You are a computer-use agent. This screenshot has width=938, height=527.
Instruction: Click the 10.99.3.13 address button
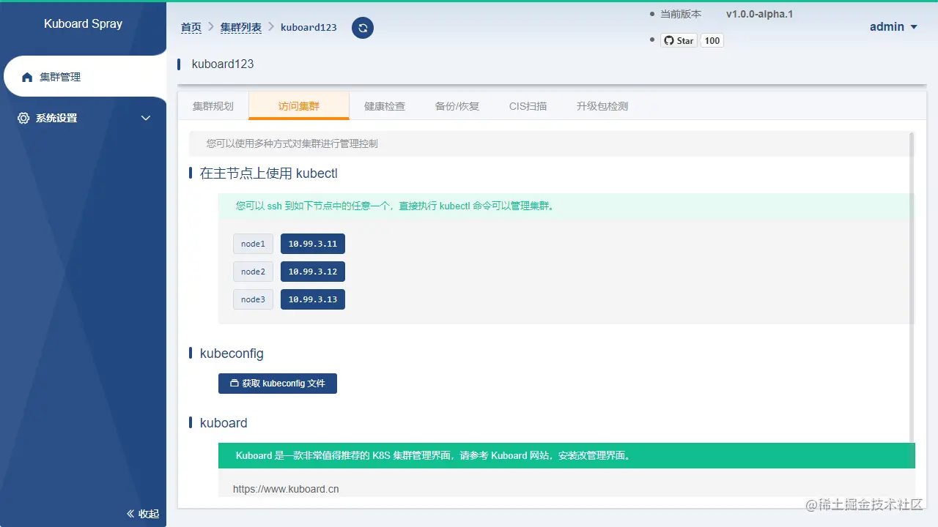(x=313, y=299)
